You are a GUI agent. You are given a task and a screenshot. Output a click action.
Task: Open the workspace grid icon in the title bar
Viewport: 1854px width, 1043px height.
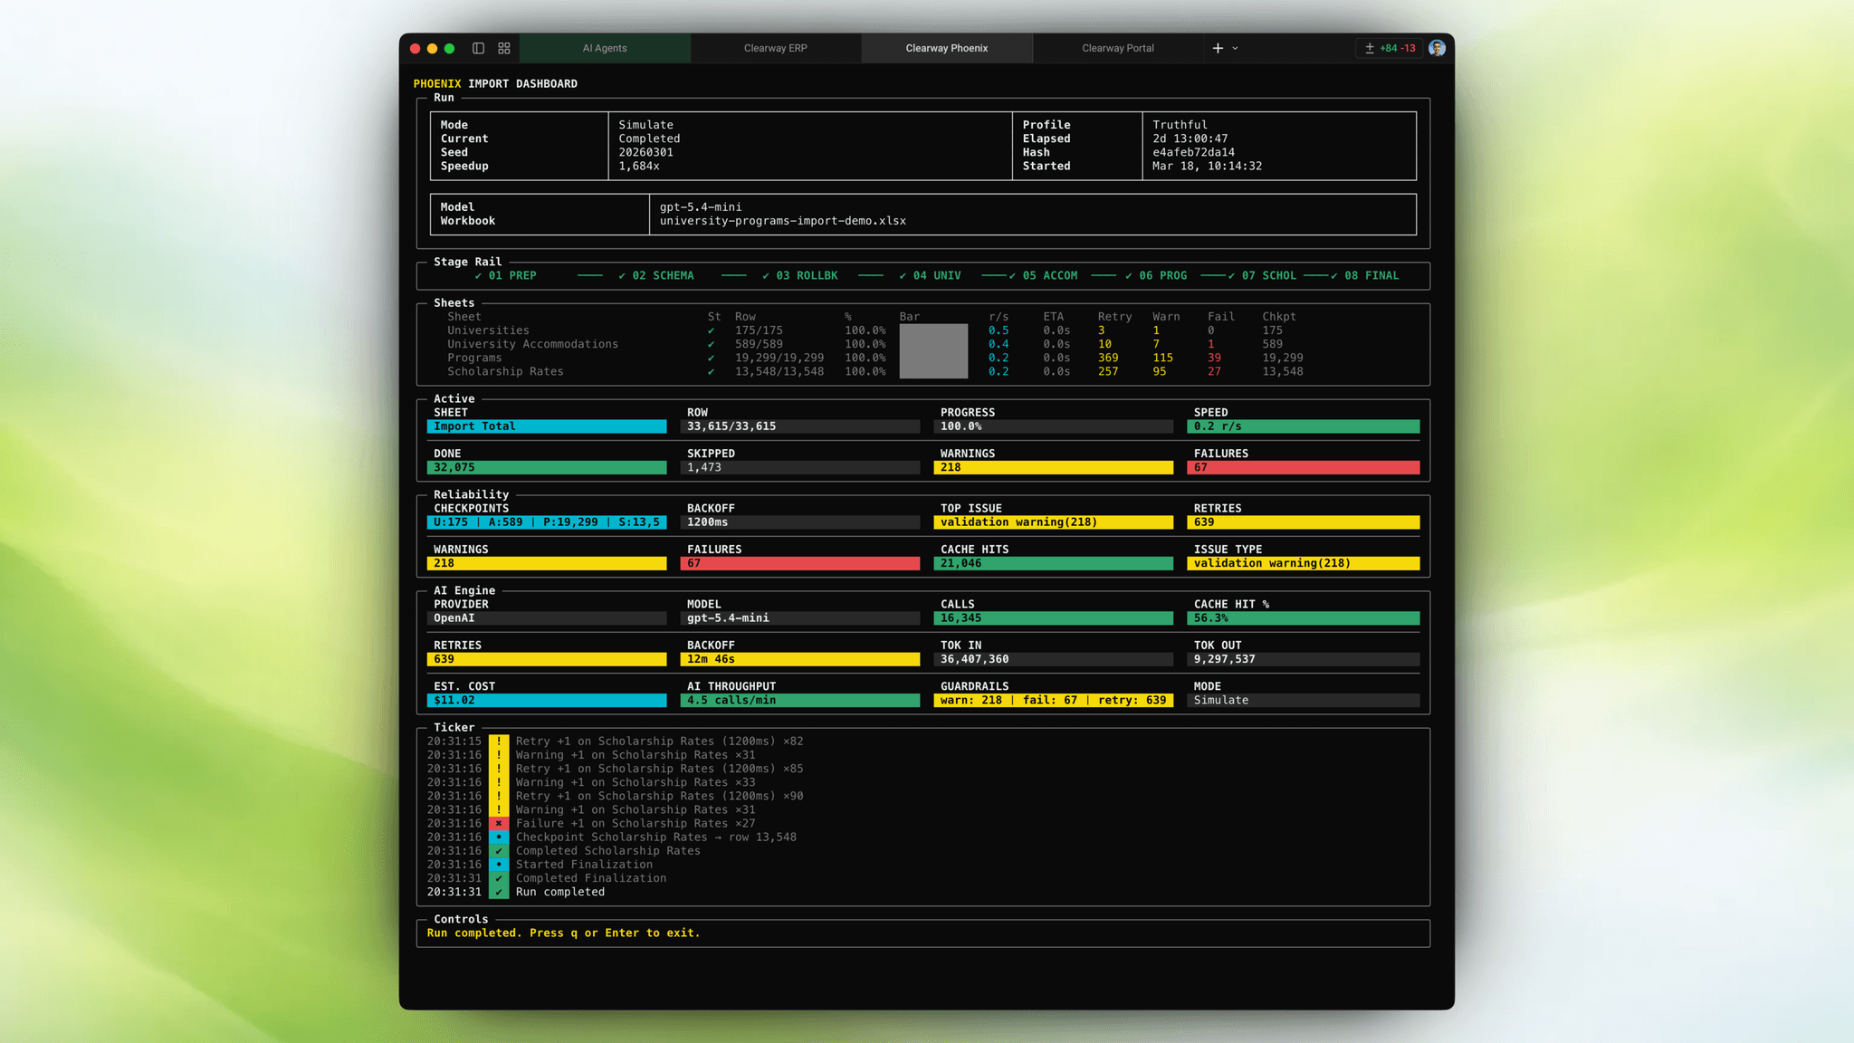504,48
